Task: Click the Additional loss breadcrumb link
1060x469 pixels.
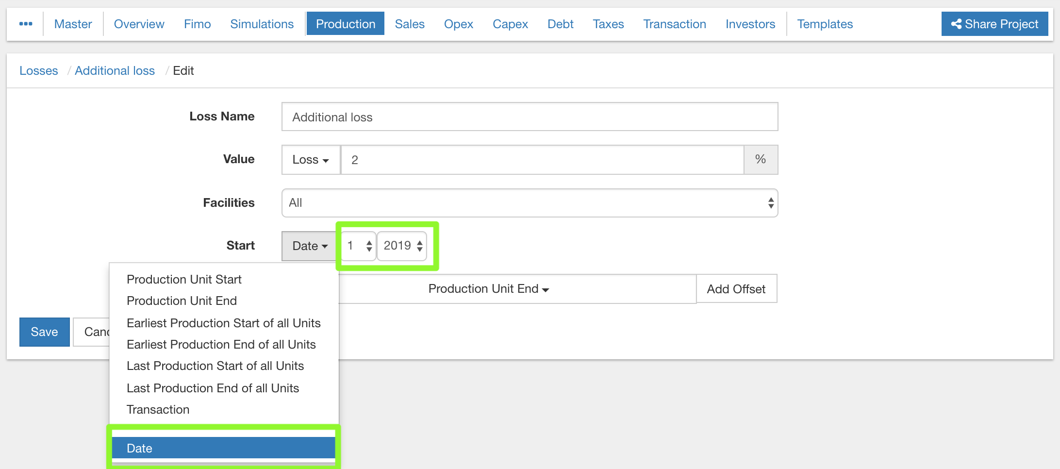Action: (115, 71)
